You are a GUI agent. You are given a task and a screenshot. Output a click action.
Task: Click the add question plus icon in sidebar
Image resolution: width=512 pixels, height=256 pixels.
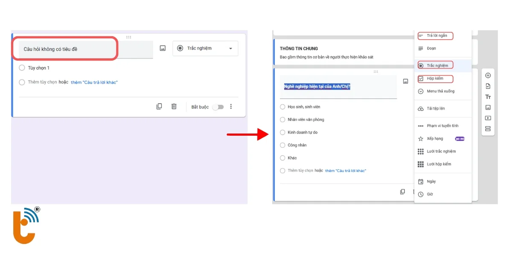(x=488, y=76)
